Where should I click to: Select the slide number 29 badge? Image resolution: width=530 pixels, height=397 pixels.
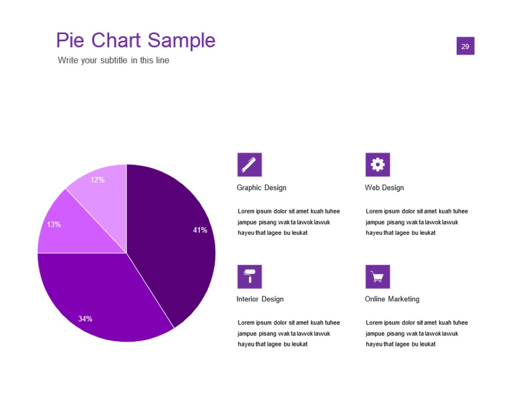[x=465, y=46]
